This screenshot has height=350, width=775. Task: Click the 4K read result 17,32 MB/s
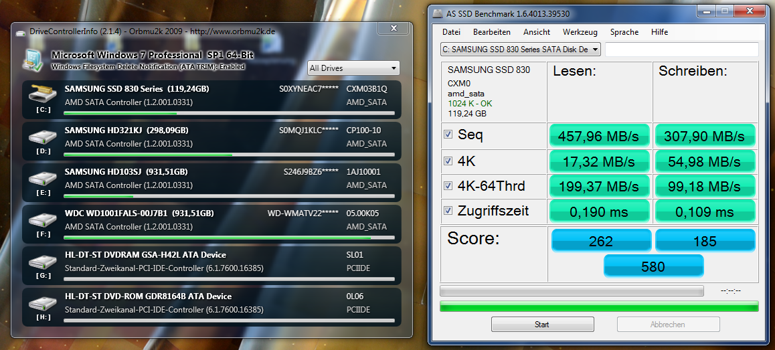pyautogui.click(x=600, y=161)
